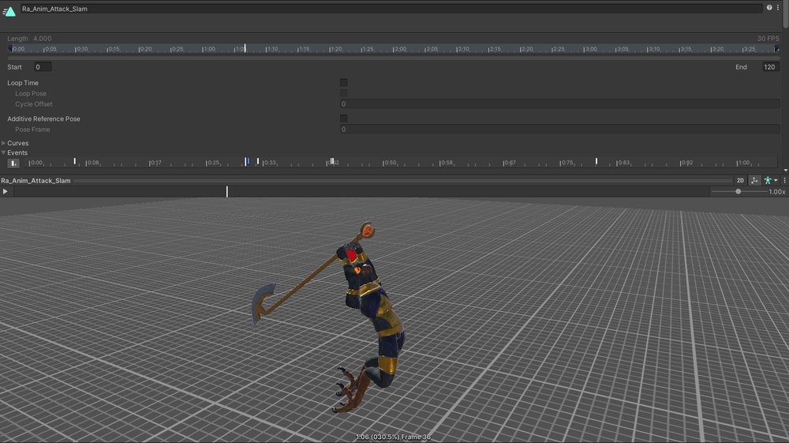789x443 pixels.
Task: Play the animation preview
Action: 5,191
